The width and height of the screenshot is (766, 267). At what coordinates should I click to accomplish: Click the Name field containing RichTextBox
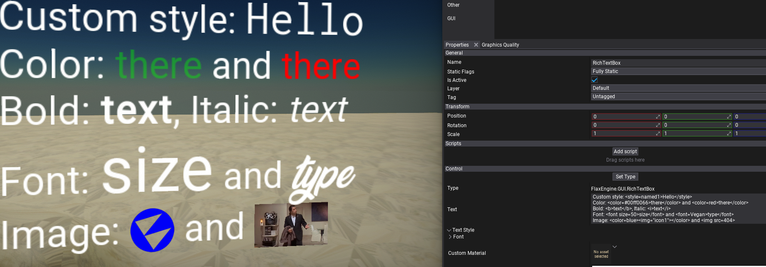678,63
